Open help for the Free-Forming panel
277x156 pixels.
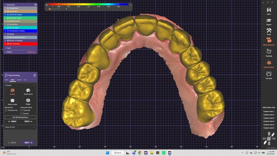[35, 75]
